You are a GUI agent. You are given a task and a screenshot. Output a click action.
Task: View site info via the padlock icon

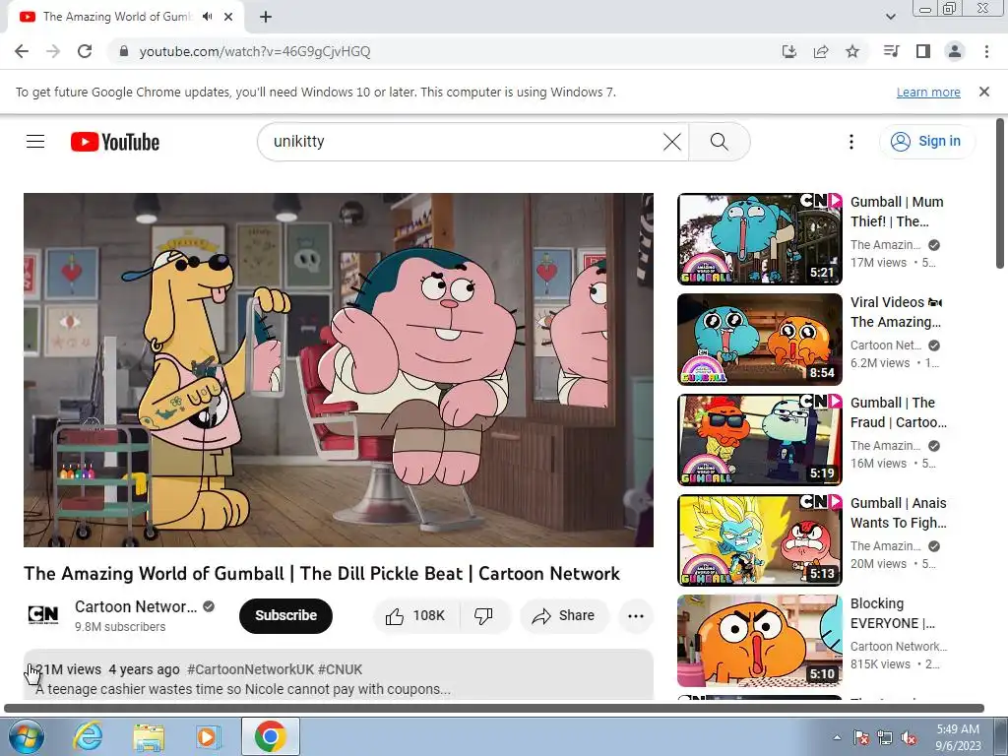[124, 51]
